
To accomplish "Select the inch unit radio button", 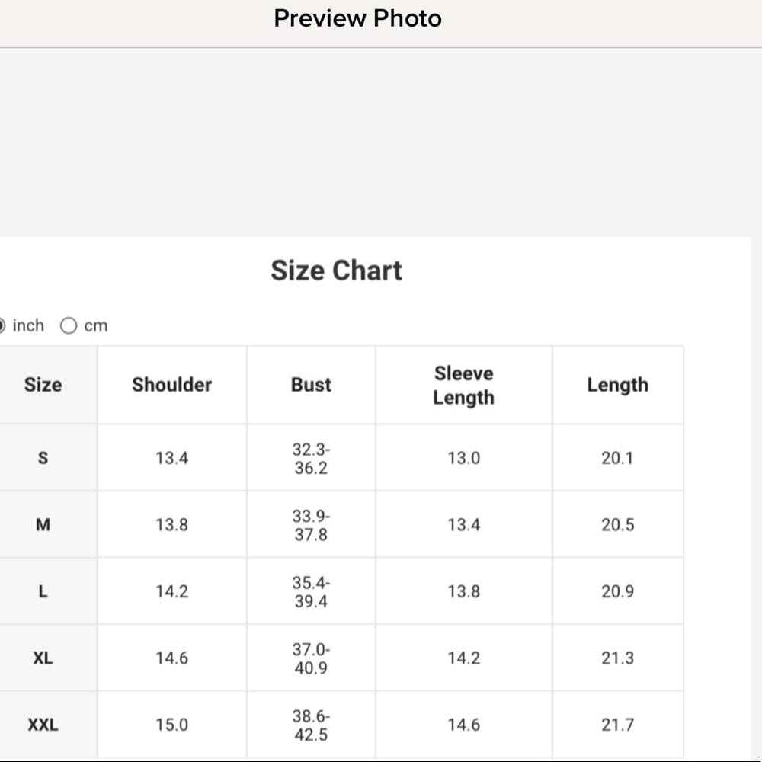I will click(x=2, y=325).
